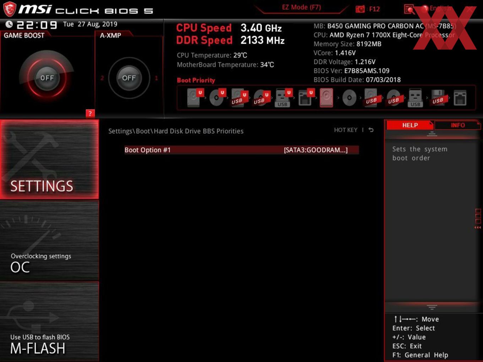Select the legacy network boot icon at row end
This screenshot has height=362, width=483.
click(x=460, y=98)
